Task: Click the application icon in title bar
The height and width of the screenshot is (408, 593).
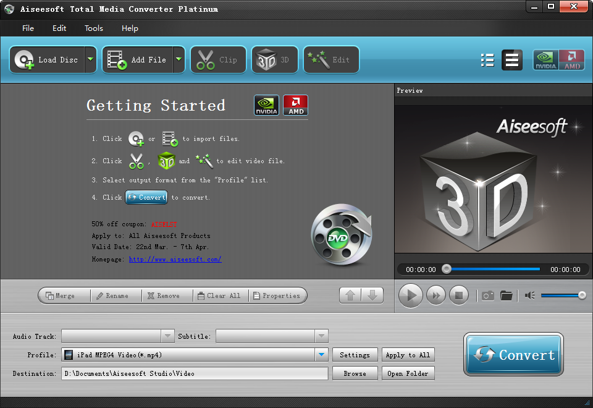Action: click(9, 9)
